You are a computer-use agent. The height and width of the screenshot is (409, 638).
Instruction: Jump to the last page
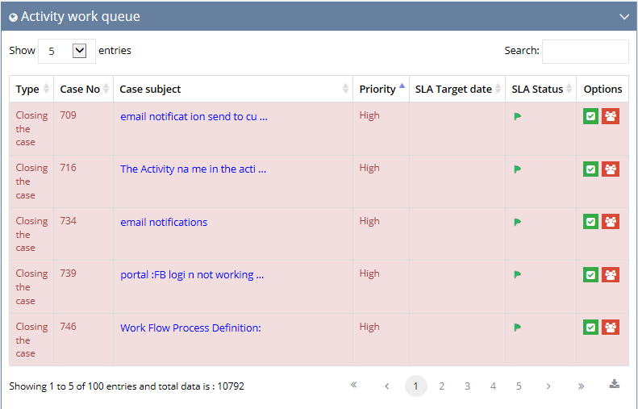click(x=581, y=386)
